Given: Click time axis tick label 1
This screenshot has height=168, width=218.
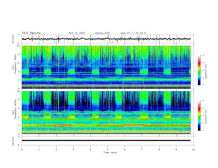Looking at the screenshot, I should point(39,150).
